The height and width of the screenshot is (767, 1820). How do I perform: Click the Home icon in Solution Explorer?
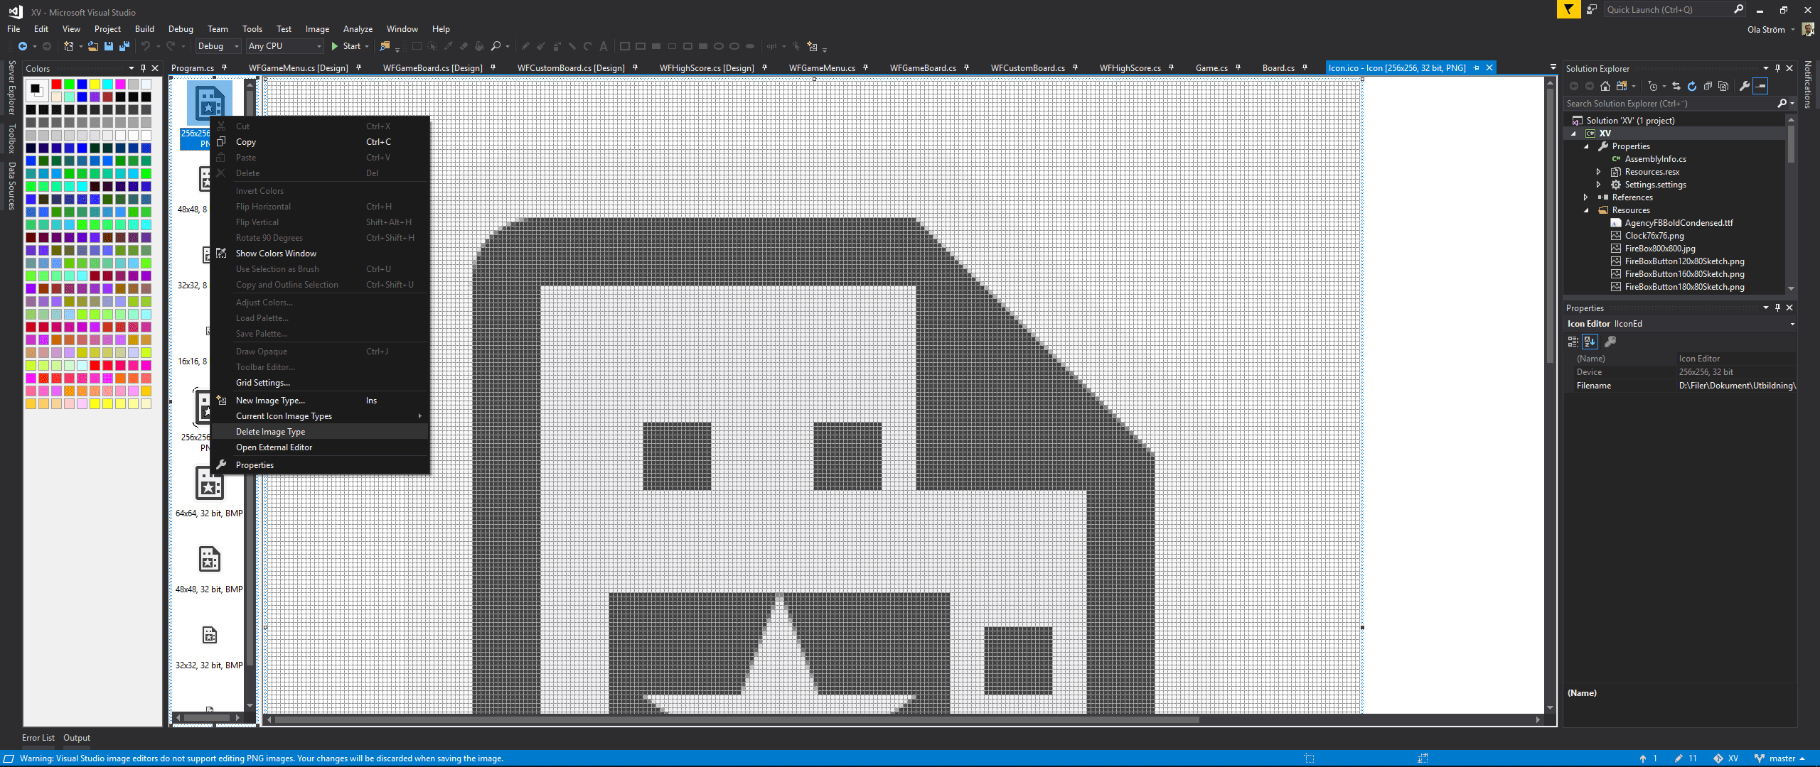click(1605, 86)
